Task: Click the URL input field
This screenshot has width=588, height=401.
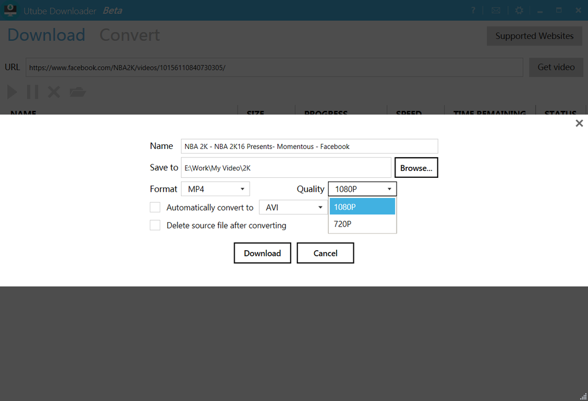Action: (x=274, y=67)
